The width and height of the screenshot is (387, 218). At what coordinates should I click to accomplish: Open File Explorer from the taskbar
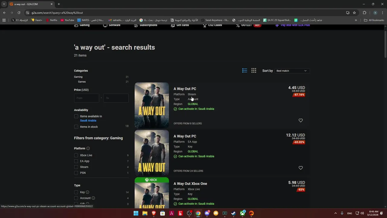pos(145,213)
